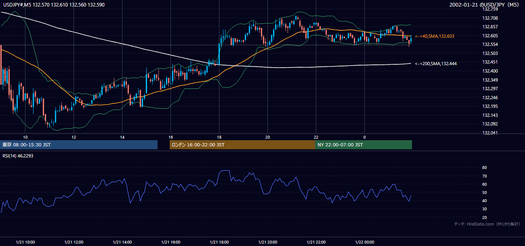Click RSI axis level 40
The width and height of the screenshot is (525, 246).
(x=485, y=200)
